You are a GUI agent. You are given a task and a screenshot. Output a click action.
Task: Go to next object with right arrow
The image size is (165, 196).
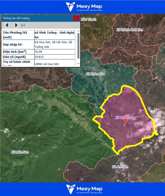click(x=16, y=25)
